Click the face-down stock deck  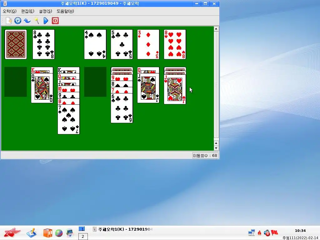pos(16,44)
